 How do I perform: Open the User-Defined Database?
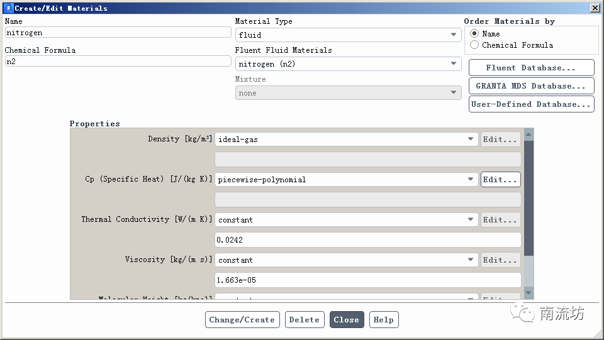coord(531,104)
